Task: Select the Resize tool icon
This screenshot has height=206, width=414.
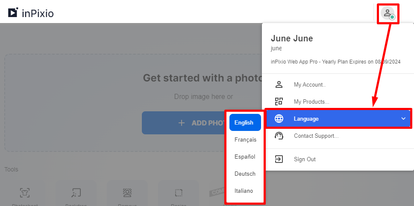Action: tap(179, 193)
